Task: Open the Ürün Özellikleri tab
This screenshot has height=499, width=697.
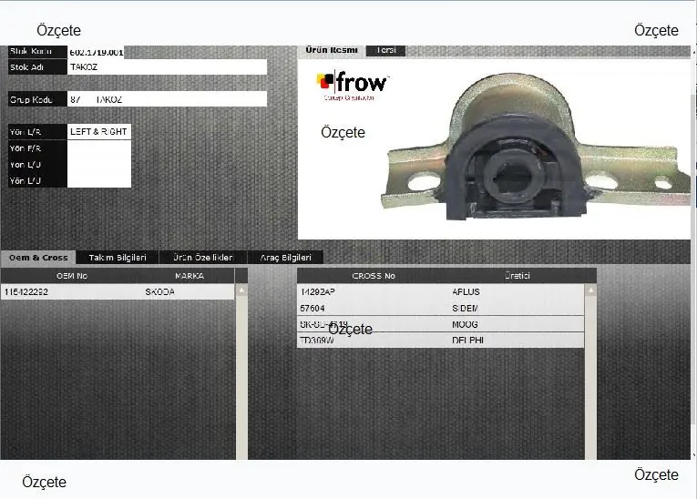Action: [x=202, y=258]
